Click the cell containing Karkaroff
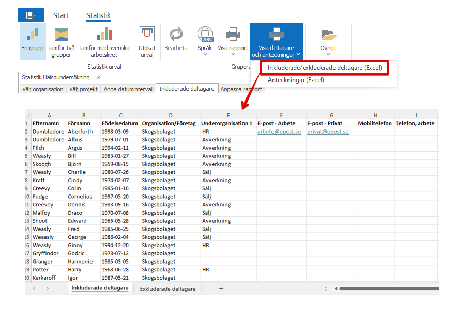The width and height of the screenshot is (455, 309). 49,278
